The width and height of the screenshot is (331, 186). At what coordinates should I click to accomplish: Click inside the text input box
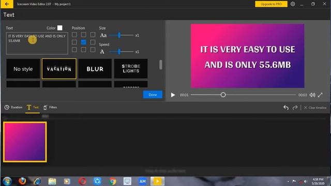tap(37, 43)
